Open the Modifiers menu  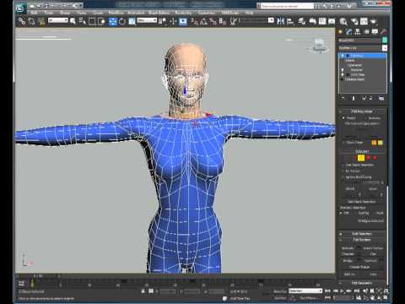tap(116, 13)
